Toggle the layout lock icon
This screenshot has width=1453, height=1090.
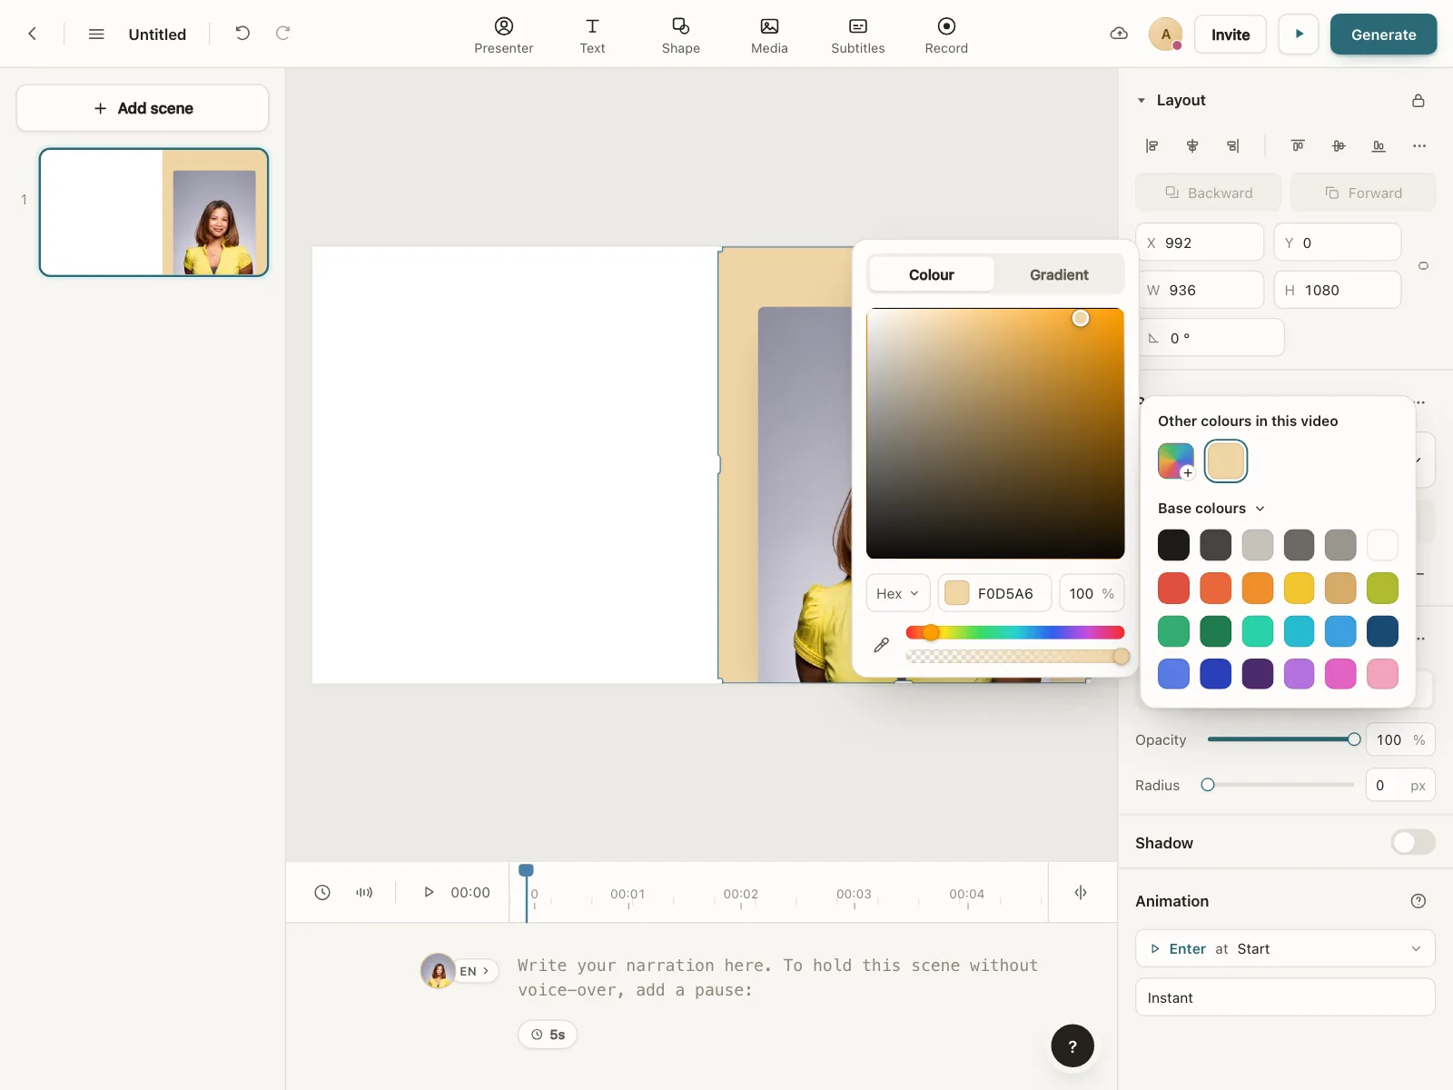pos(1418,101)
